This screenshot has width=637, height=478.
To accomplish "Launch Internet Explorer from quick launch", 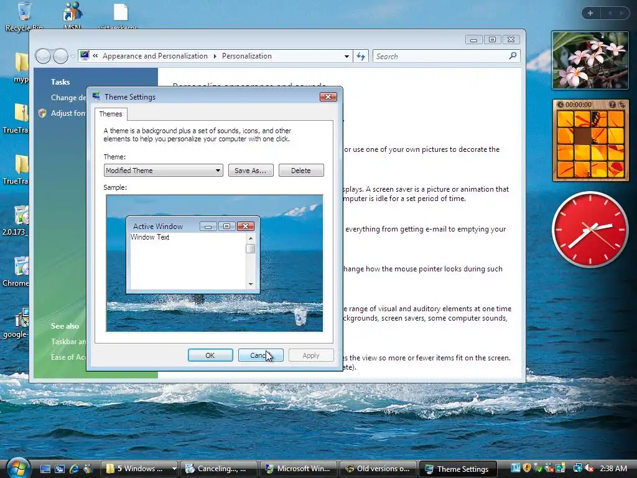I will pyautogui.click(x=74, y=469).
